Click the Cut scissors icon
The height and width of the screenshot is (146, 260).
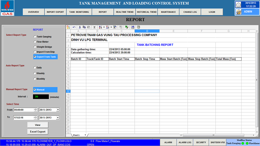pyautogui.click(x=80, y=27)
